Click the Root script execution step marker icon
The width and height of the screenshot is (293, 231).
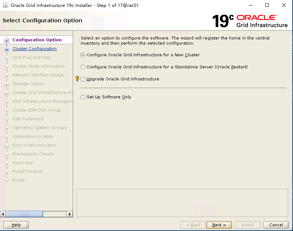point(7,145)
